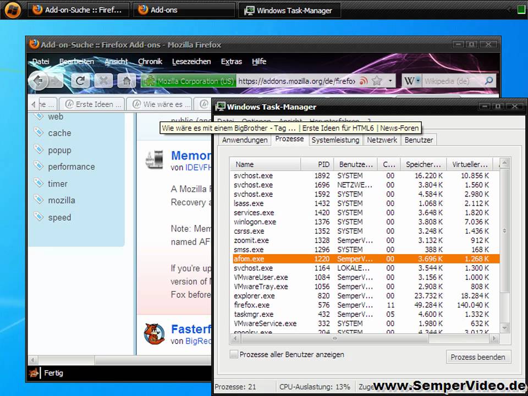The image size is (528, 396).
Task: Click the Windows Start orb
Action: [x=13, y=9]
